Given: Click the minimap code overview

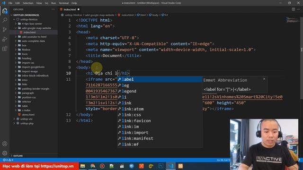Looking at the screenshot, I should point(293,20).
